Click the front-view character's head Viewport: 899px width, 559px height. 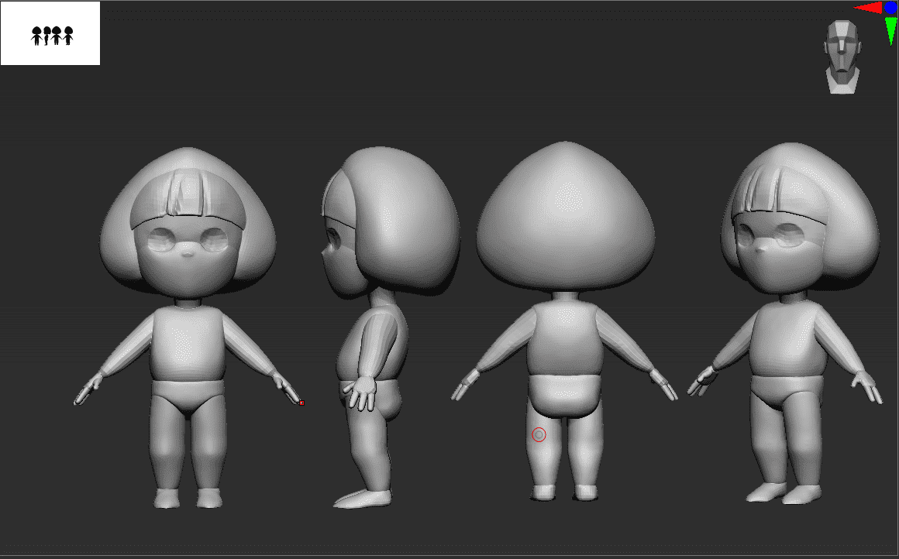pos(188,222)
